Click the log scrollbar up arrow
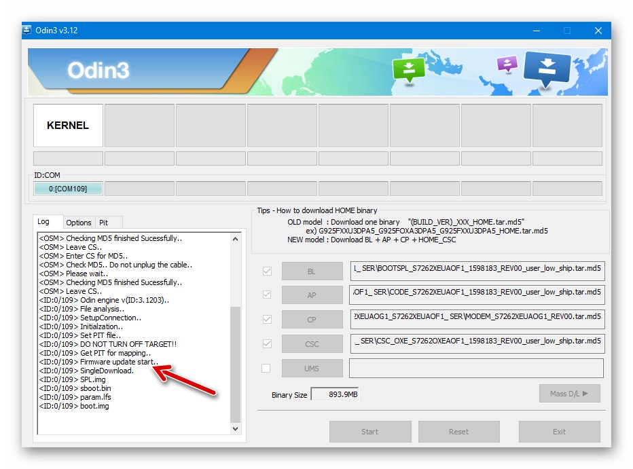 (x=236, y=239)
